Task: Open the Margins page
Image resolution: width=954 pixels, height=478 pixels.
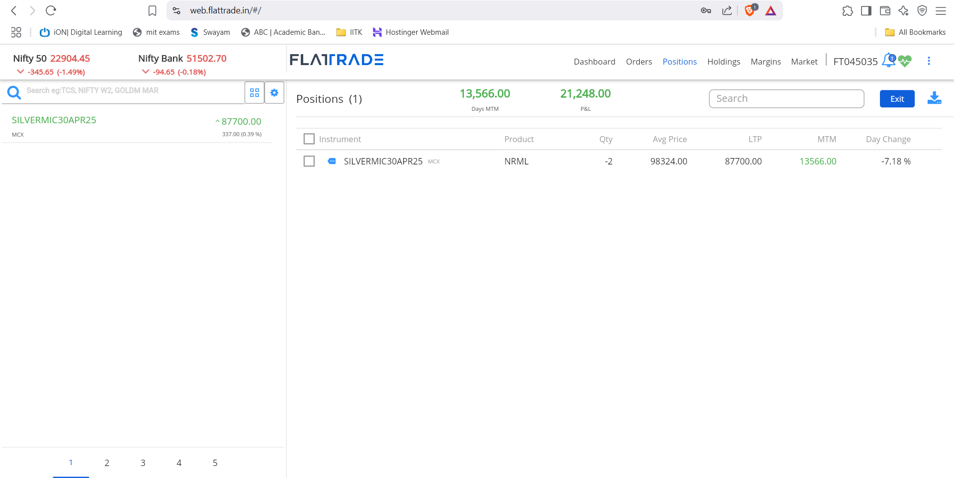Action: 765,62
